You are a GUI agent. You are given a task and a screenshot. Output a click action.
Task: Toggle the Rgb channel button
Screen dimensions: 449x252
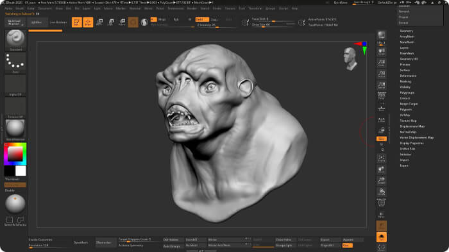click(176, 19)
